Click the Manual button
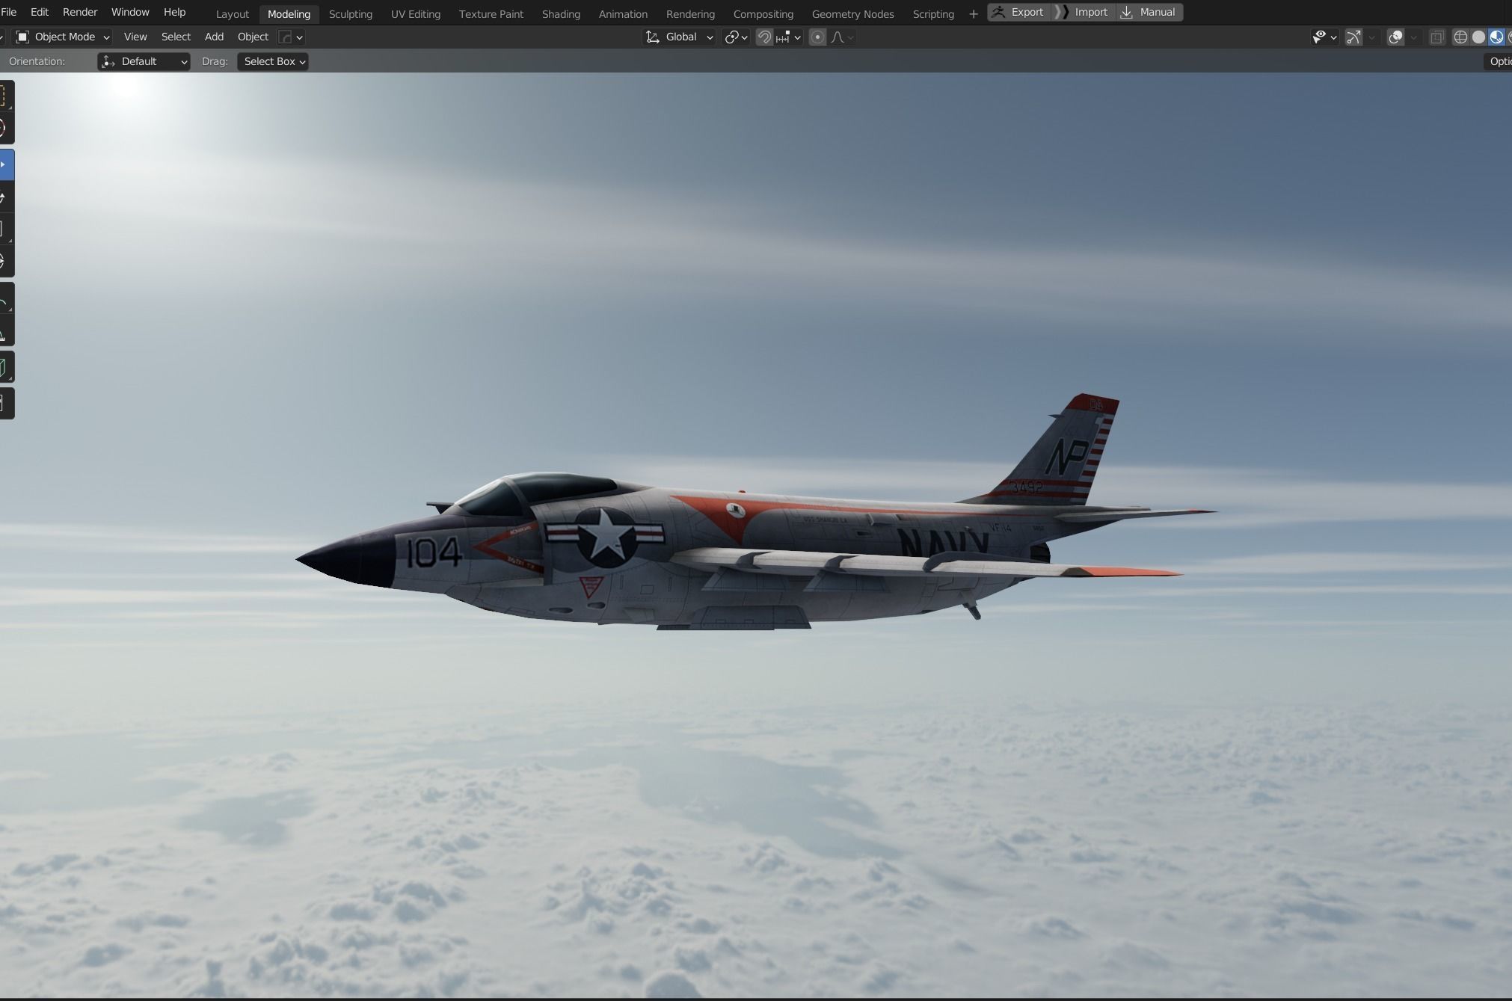 (1149, 12)
